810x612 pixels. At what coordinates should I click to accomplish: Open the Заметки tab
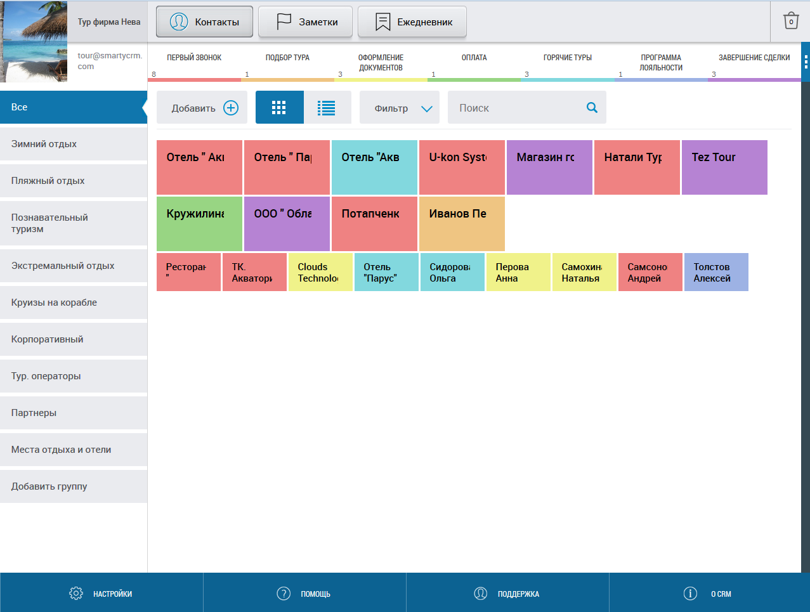pyautogui.click(x=305, y=22)
